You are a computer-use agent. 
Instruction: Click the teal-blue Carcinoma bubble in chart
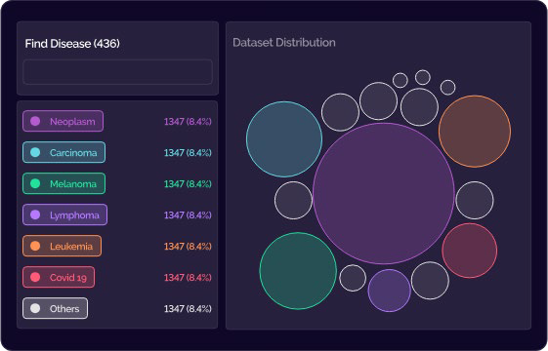pos(284,139)
